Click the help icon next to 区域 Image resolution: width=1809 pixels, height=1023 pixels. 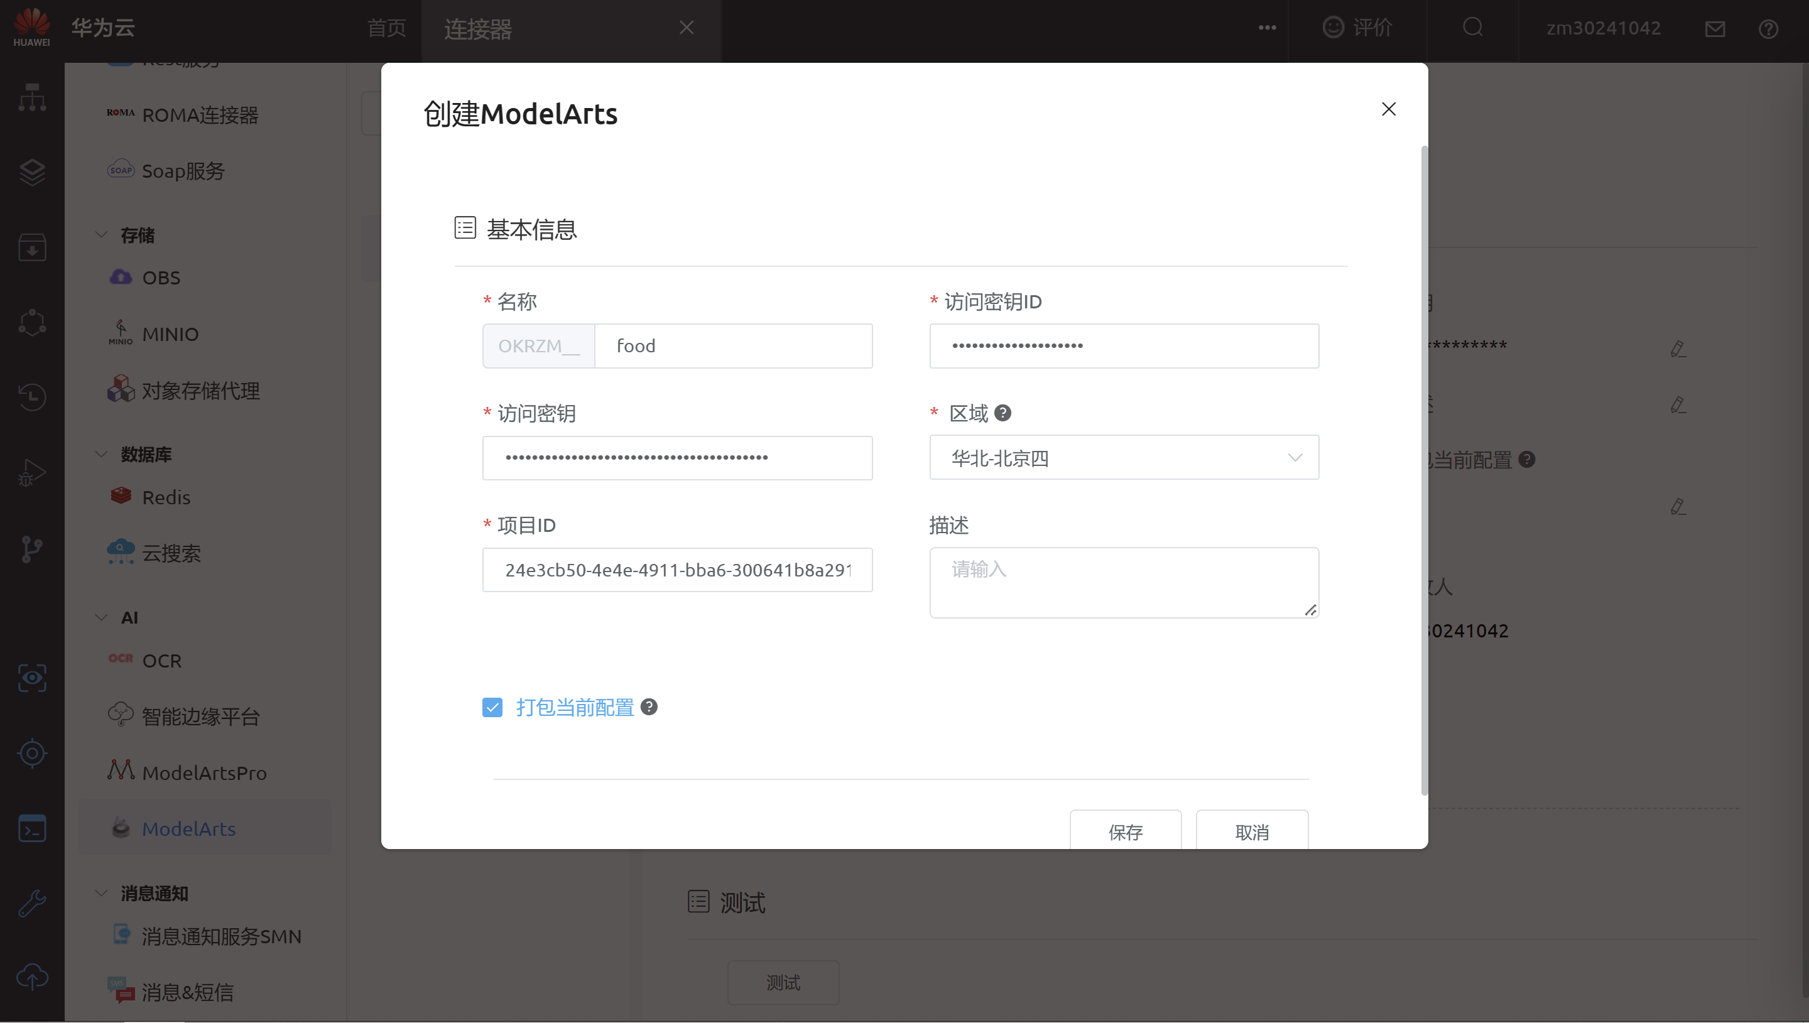pos(1002,413)
